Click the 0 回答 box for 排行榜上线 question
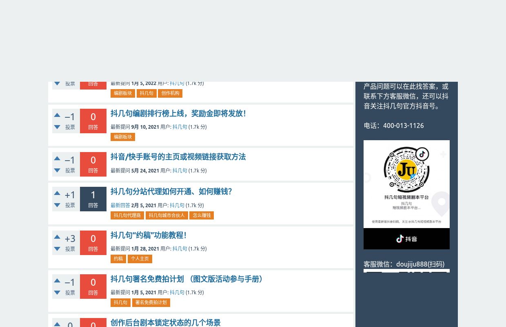The height and width of the screenshot is (327, 506). (93, 121)
